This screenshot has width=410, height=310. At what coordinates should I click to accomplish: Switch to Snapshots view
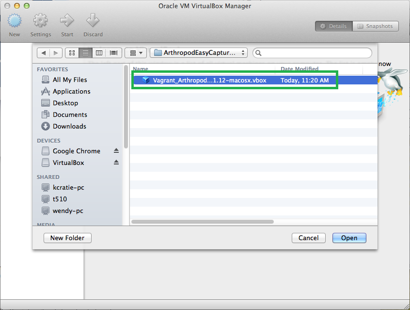(376, 26)
